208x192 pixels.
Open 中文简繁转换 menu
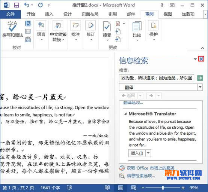58,31
